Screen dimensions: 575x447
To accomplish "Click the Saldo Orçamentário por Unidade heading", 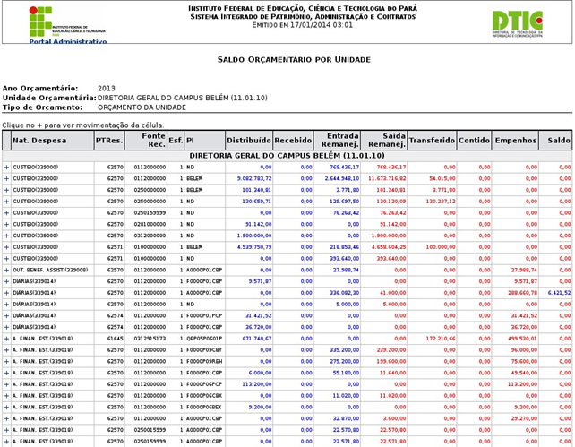I will point(294,60).
